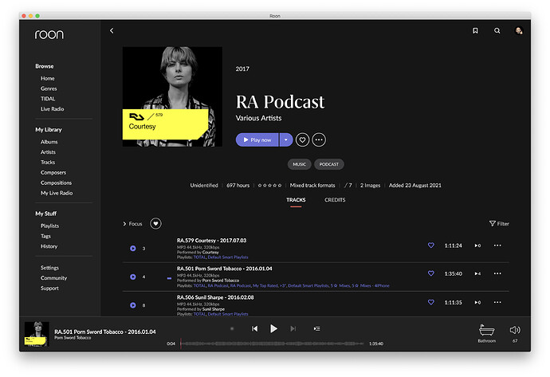Click the roon logo
550x377 pixels.
49,34
